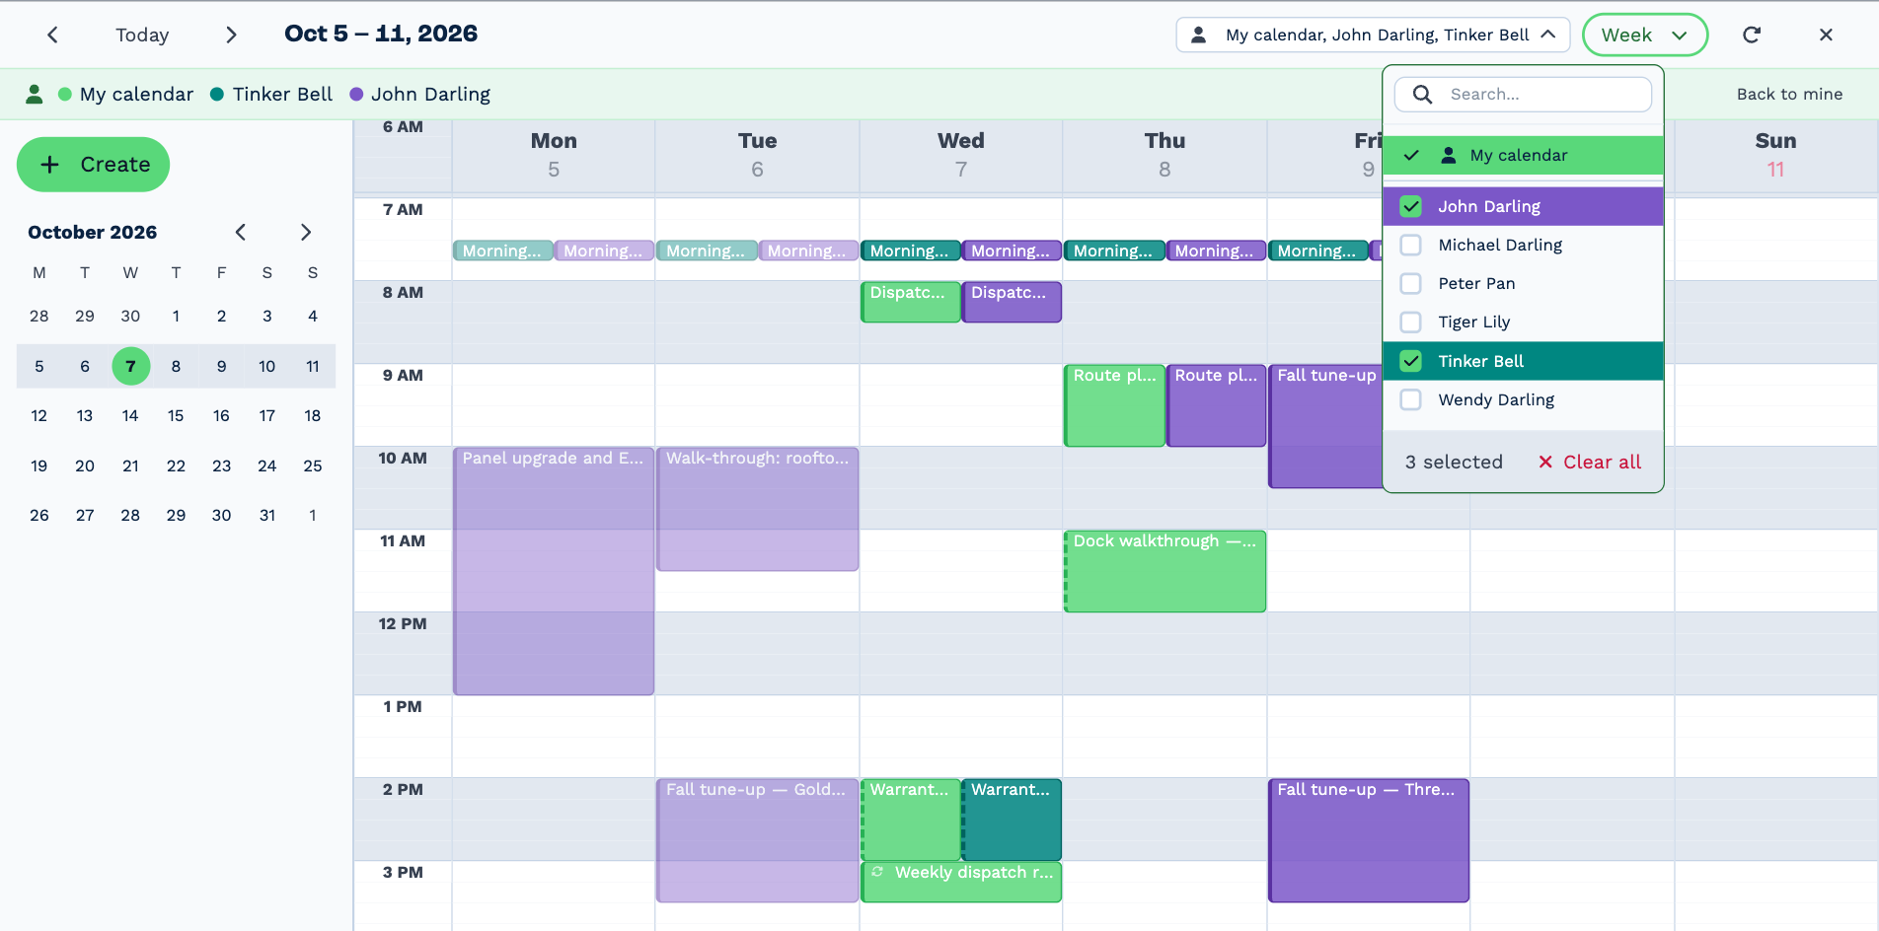Screen dimensions: 1879x931
Task: Collapse the calendar selector dropdown
Action: [1548, 35]
